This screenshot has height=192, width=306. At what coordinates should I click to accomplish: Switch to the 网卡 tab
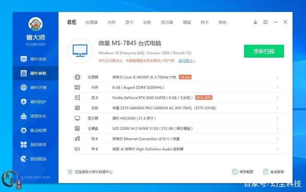pos(205,22)
